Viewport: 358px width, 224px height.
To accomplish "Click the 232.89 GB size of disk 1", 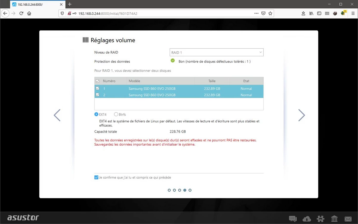I will (212, 88).
